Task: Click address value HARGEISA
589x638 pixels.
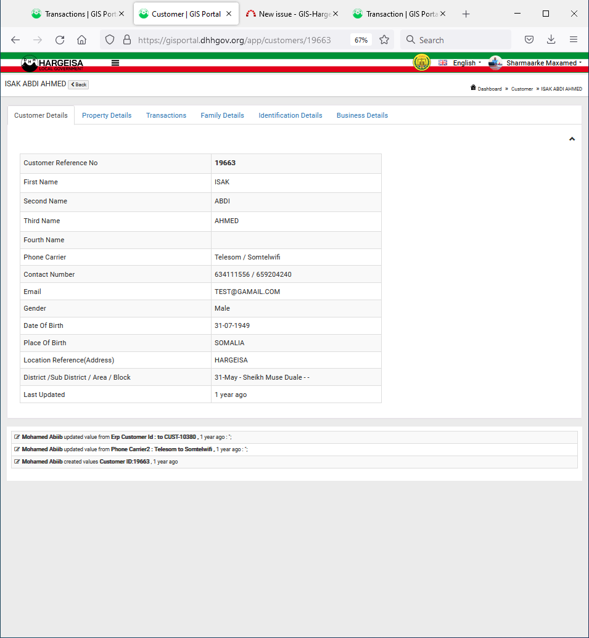Action: [231, 360]
